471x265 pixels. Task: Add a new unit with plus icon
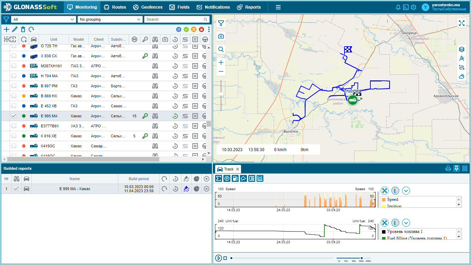pyautogui.click(x=7, y=30)
